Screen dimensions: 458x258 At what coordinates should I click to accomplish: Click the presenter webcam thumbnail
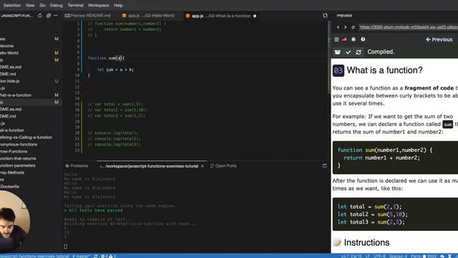click(x=14, y=221)
